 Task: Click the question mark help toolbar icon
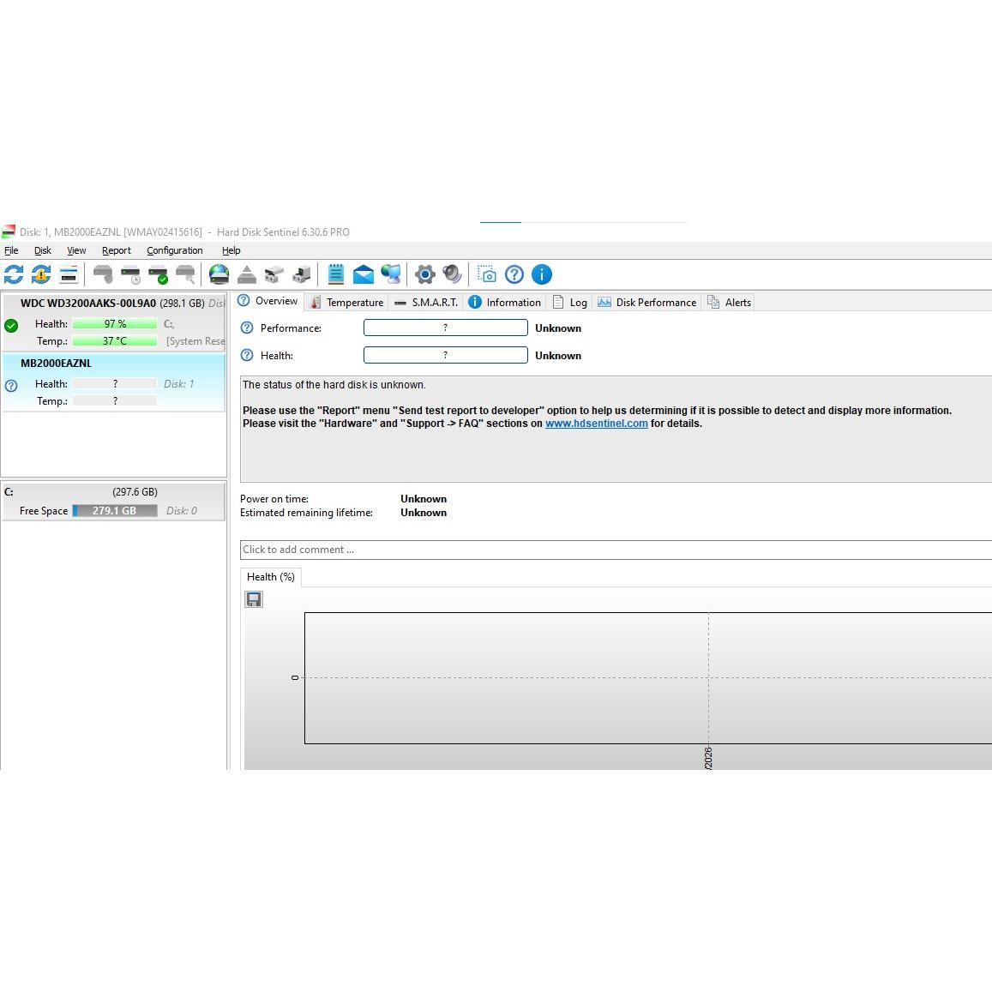tap(514, 274)
